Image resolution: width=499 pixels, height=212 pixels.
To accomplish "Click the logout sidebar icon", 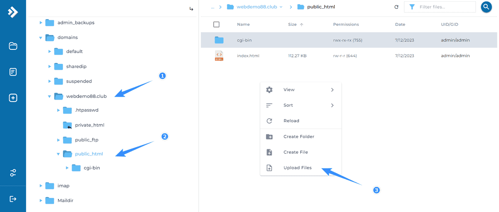I will (x=13, y=199).
